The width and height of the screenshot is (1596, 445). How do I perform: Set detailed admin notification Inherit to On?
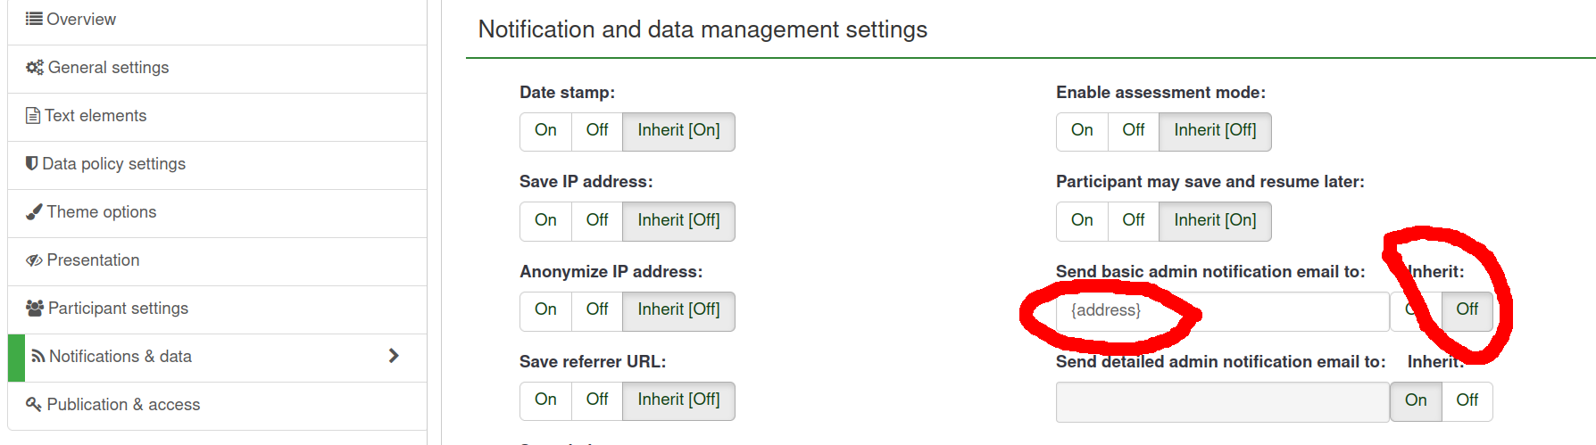[1416, 401]
